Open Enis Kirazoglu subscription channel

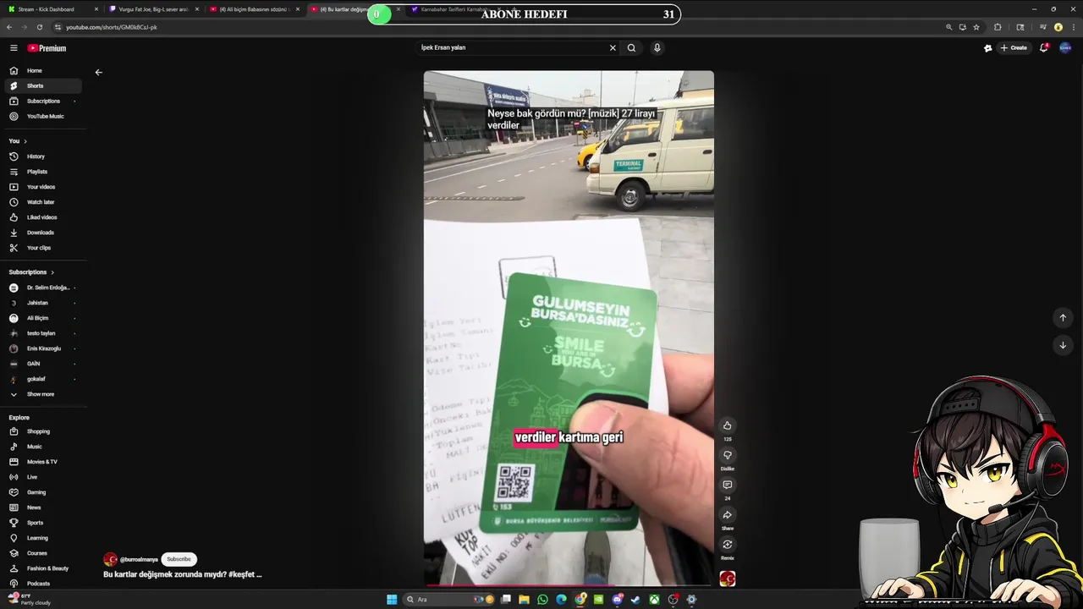(42, 348)
